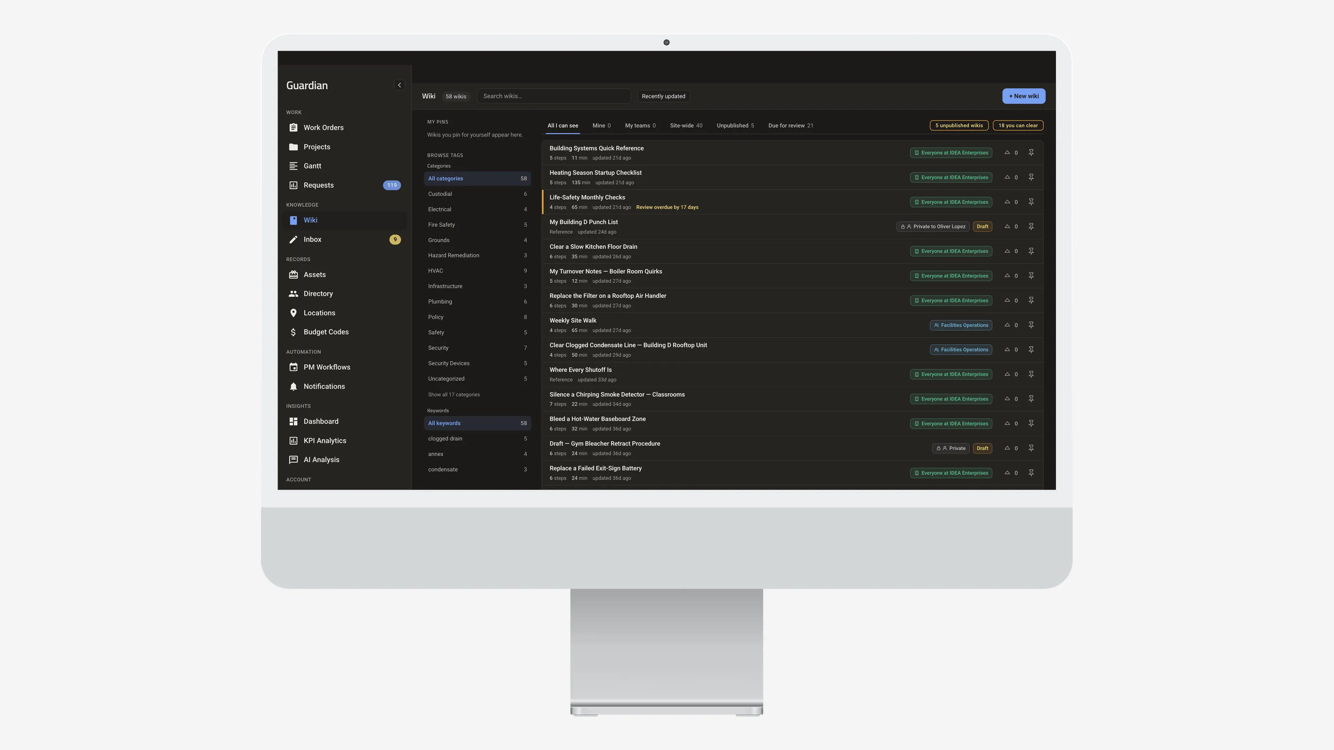Open PM Workflows calendar icon
This screenshot has height=750, width=1334.
[293, 367]
